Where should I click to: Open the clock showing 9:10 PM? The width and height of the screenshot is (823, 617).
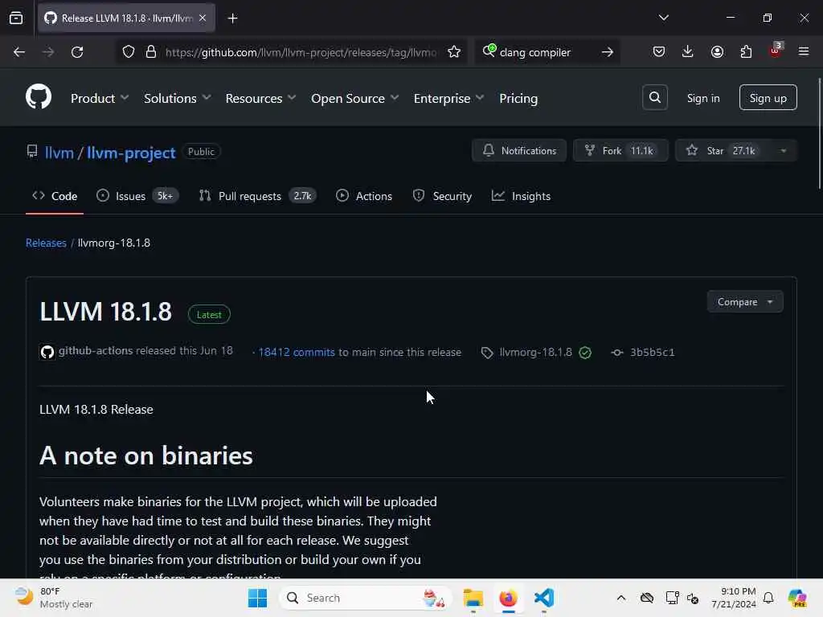733,598
